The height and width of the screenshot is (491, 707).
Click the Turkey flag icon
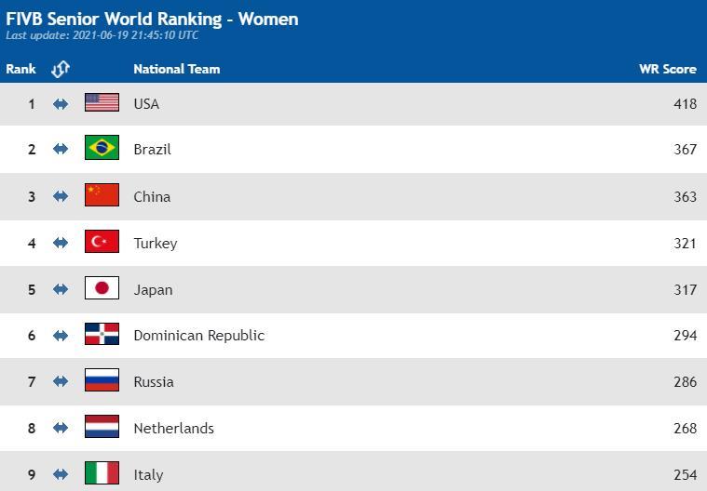102,242
